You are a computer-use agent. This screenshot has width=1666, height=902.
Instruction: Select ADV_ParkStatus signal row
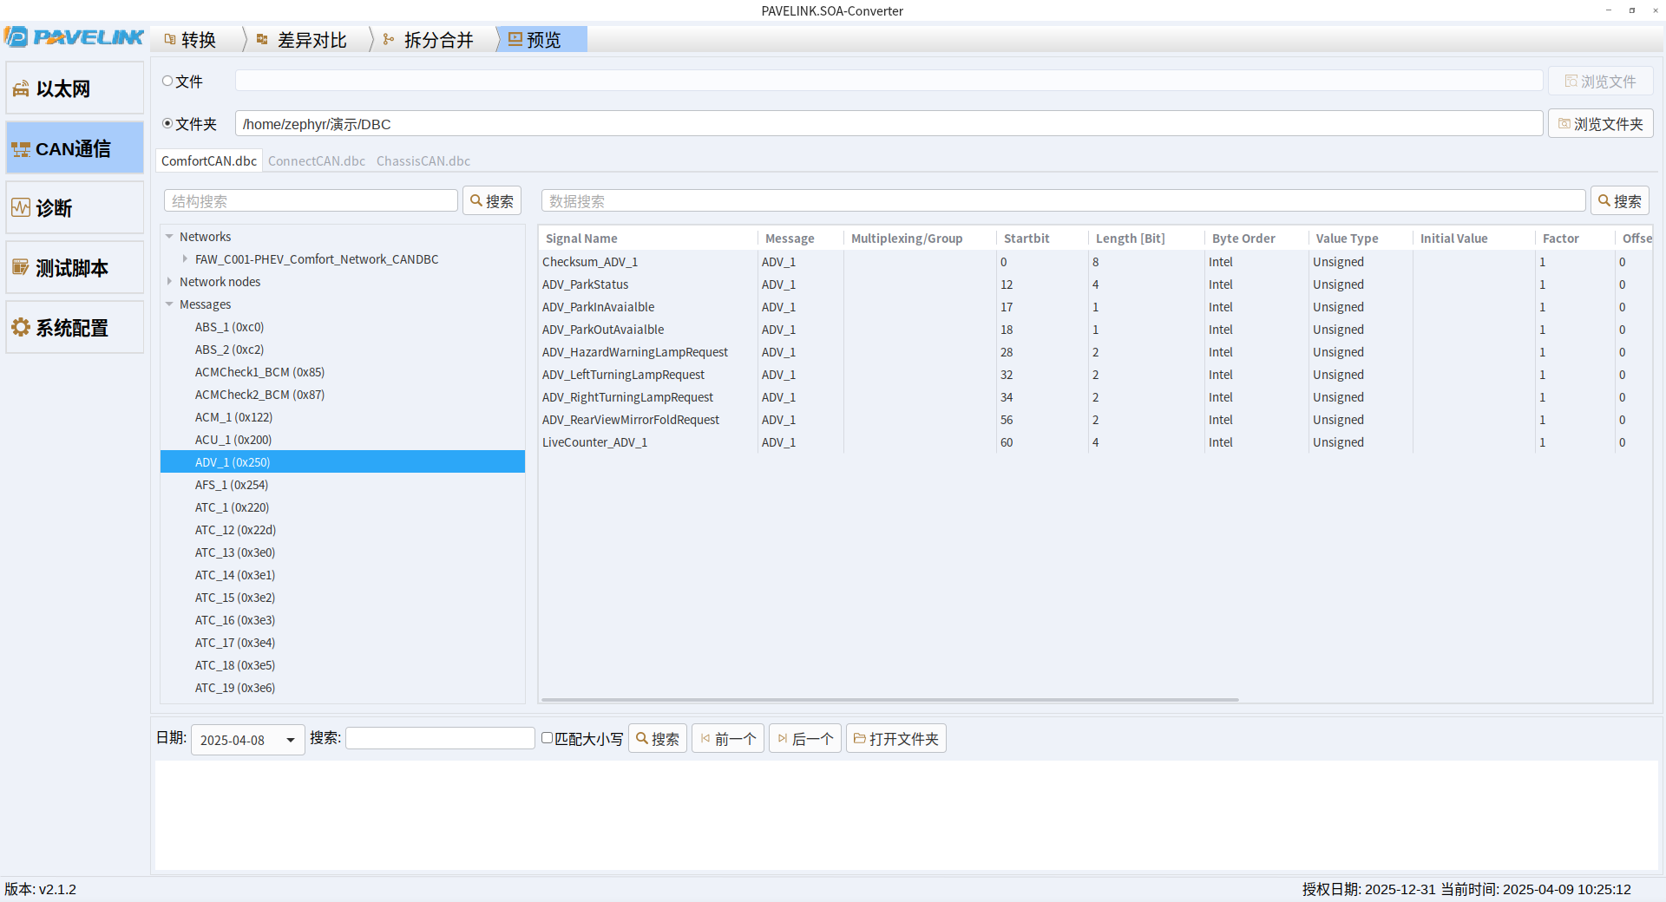point(1095,284)
